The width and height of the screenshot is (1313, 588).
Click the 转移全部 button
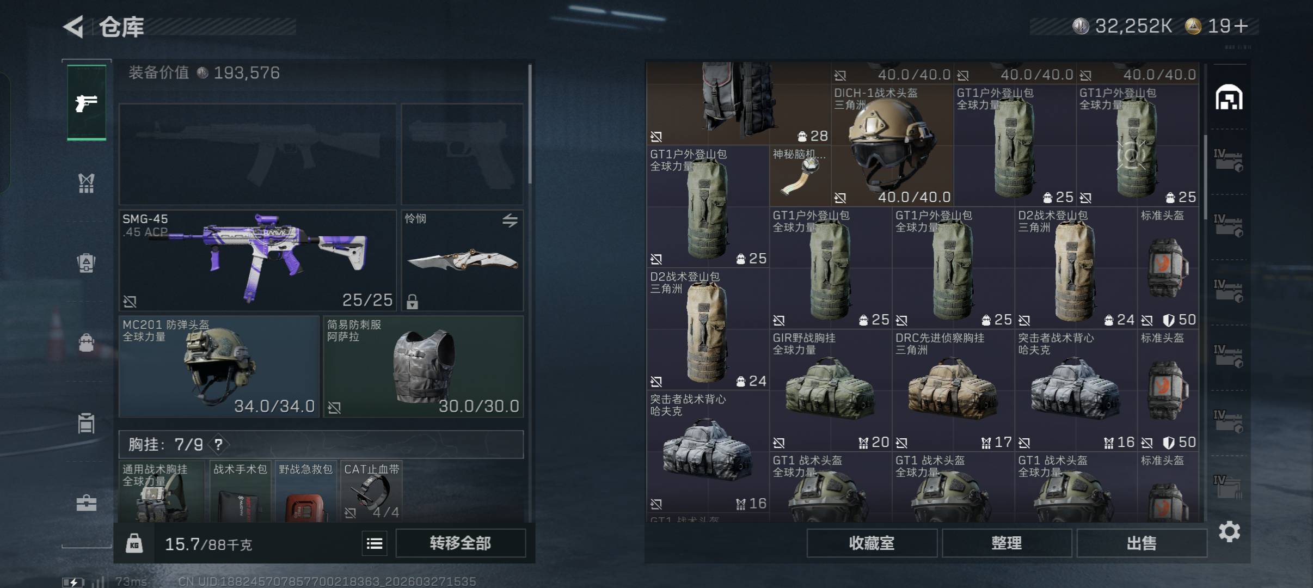[x=461, y=543]
